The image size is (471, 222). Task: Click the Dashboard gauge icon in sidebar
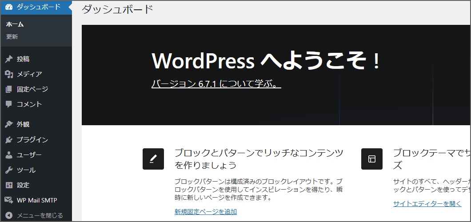coord(8,7)
